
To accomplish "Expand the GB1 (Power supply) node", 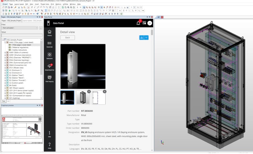I will [5, 88].
